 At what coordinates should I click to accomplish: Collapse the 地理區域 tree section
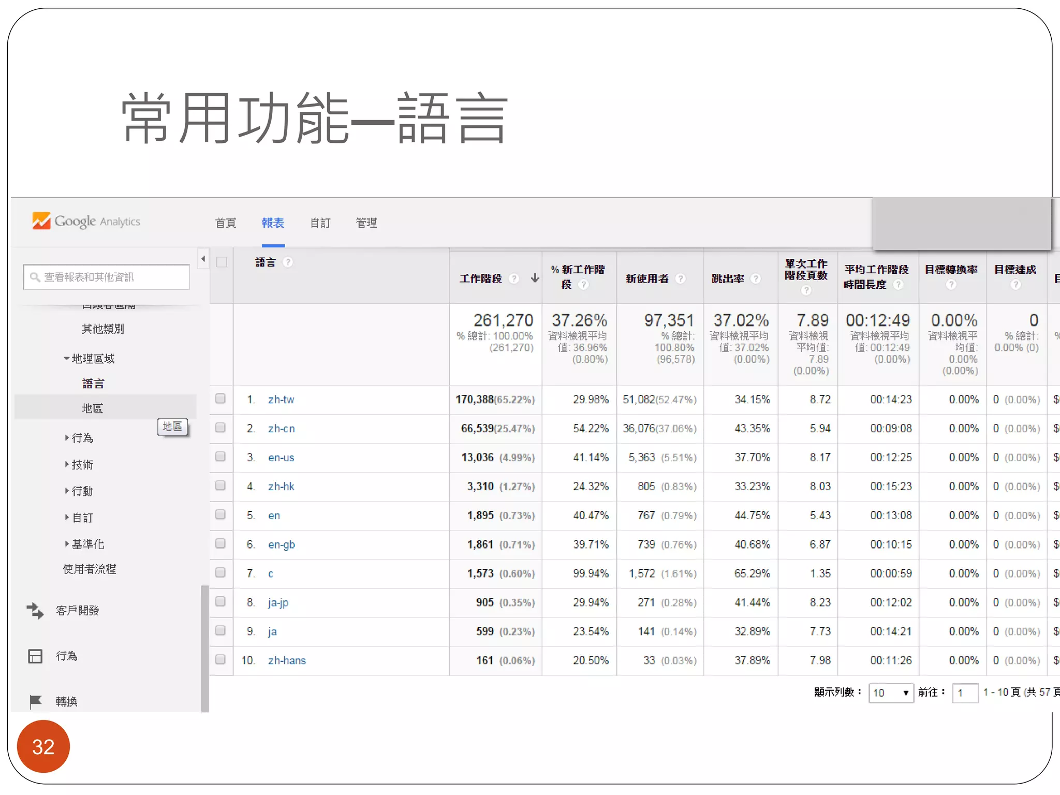(67, 359)
